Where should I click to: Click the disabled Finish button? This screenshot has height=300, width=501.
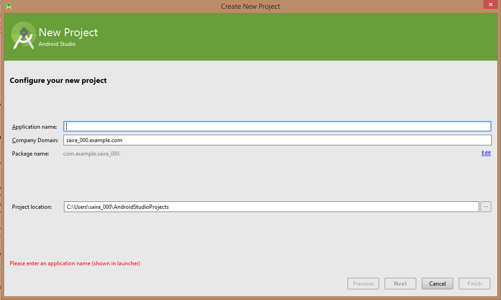tap(474, 283)
